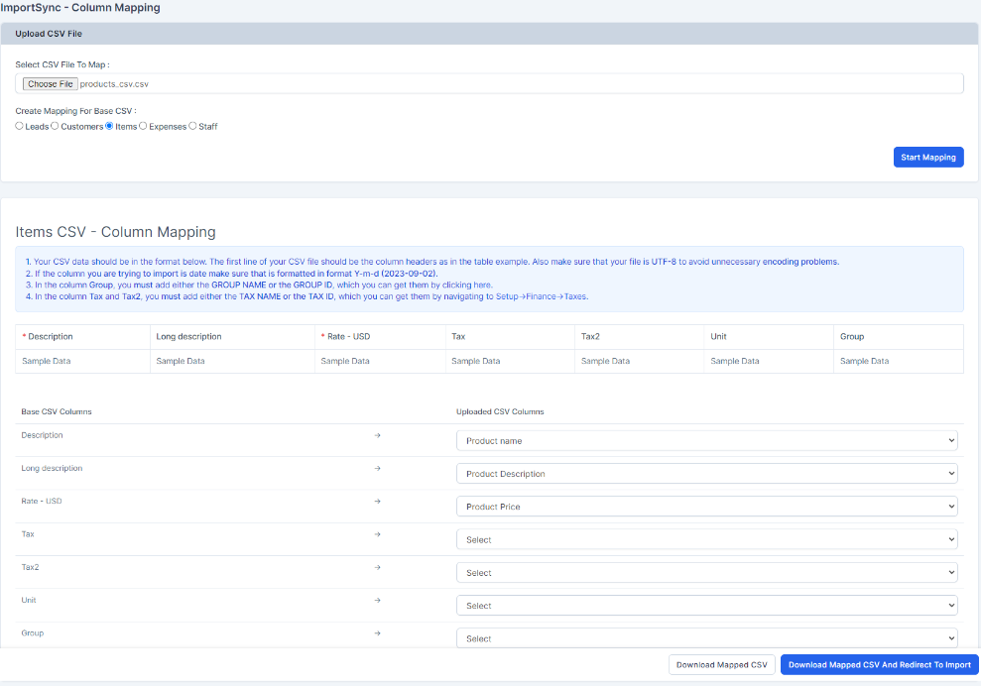Image resolution: width=981 pixels, height=686 pixels.
Task: Open the Tax2 column Select dropdown
Action: click(707, 572)
